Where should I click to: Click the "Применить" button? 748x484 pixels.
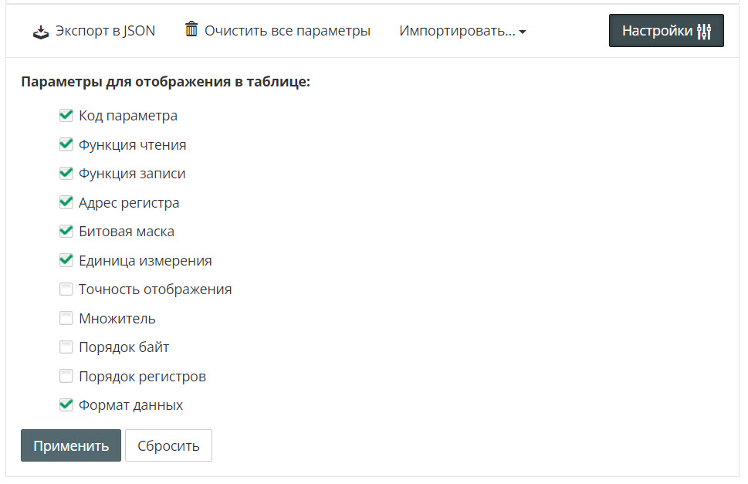tap(70, 445)
